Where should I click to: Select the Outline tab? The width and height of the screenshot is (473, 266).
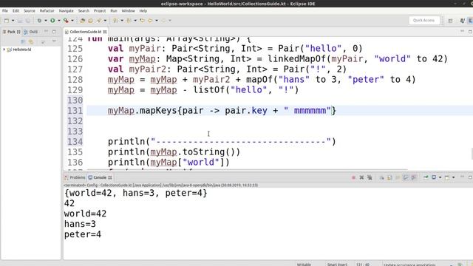[31, 32]
